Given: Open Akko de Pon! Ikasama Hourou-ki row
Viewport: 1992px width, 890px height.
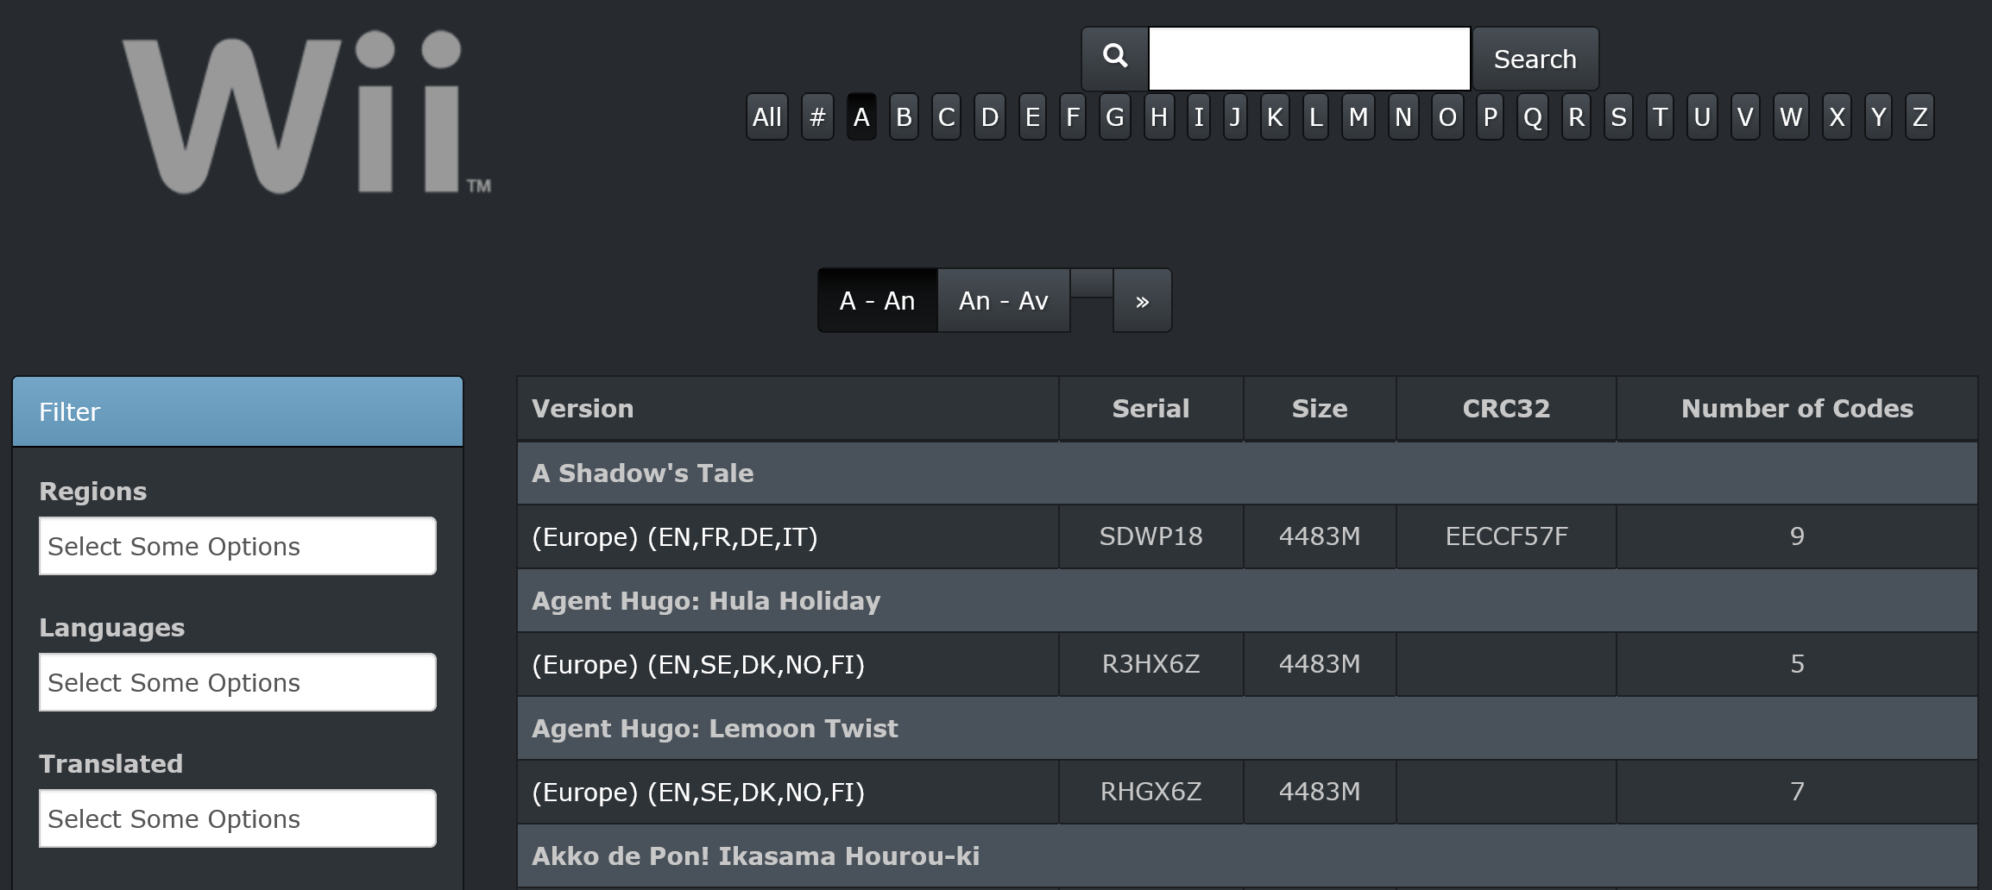Looking at the screenshot, I should coord(1247,856).
